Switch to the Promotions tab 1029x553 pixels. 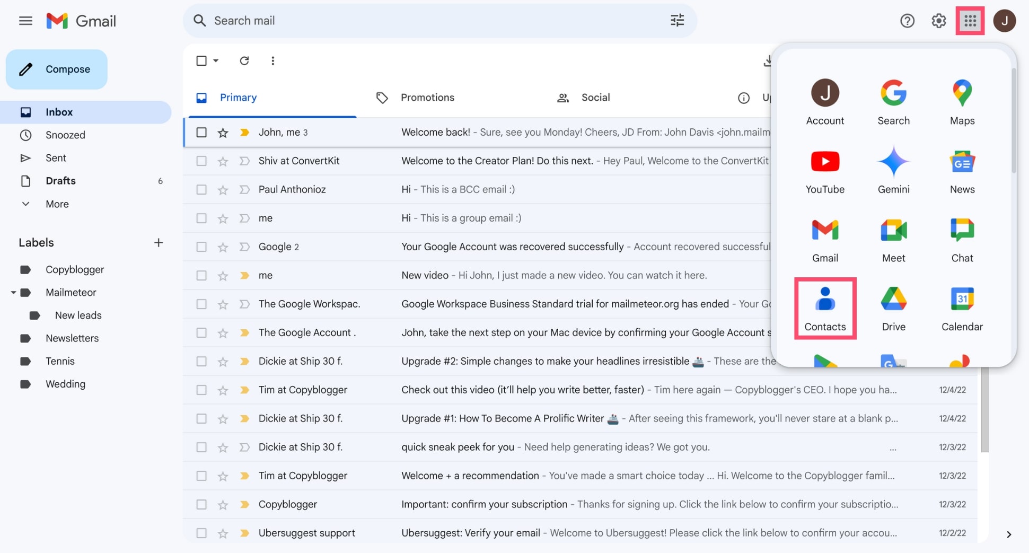point(427,98)
